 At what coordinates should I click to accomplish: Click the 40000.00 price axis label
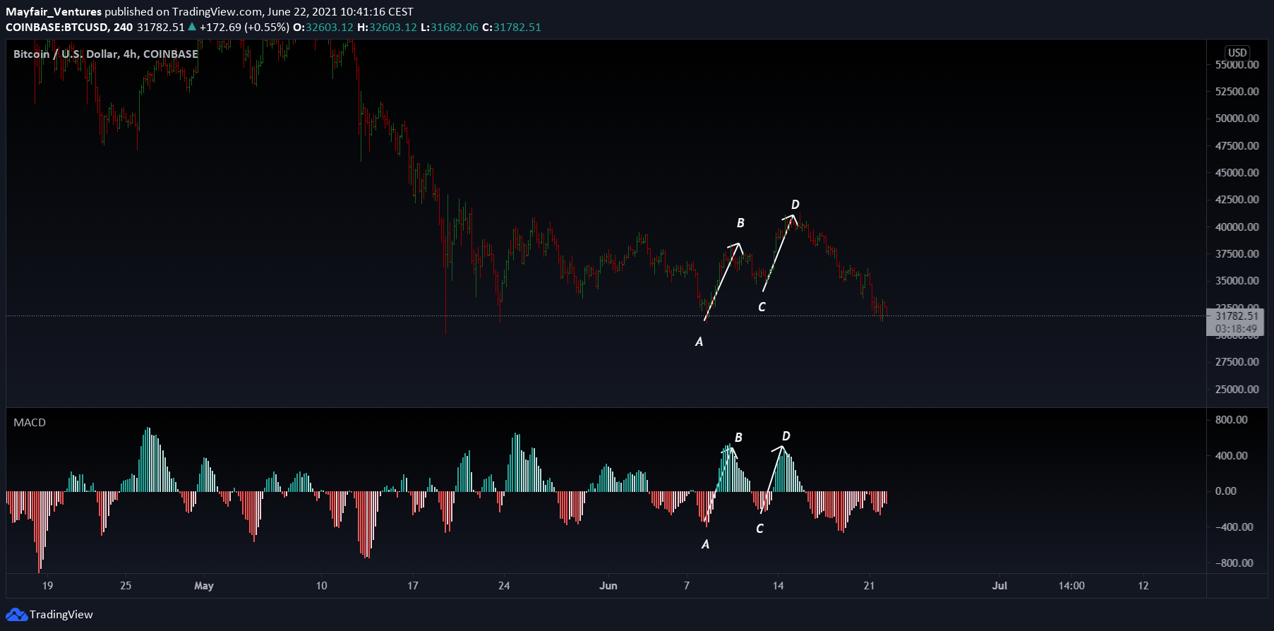[1237, 227]
